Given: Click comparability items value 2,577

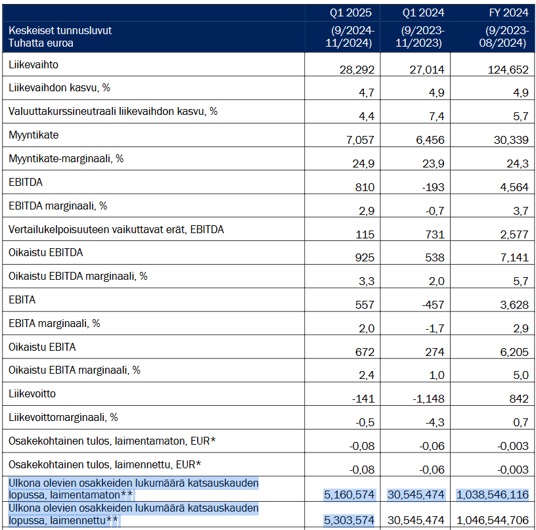Looking at the screenshot, I should click(514, 234).
